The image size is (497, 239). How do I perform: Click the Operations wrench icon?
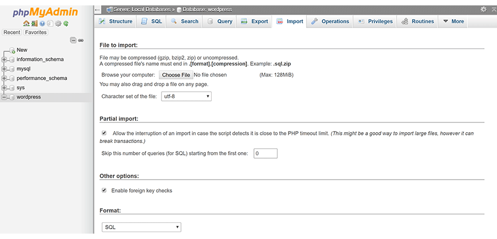314,22
